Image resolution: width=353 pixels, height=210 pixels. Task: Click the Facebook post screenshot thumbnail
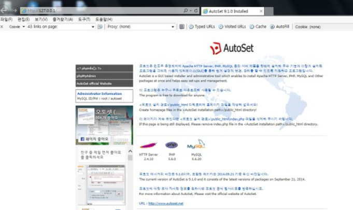101,185
